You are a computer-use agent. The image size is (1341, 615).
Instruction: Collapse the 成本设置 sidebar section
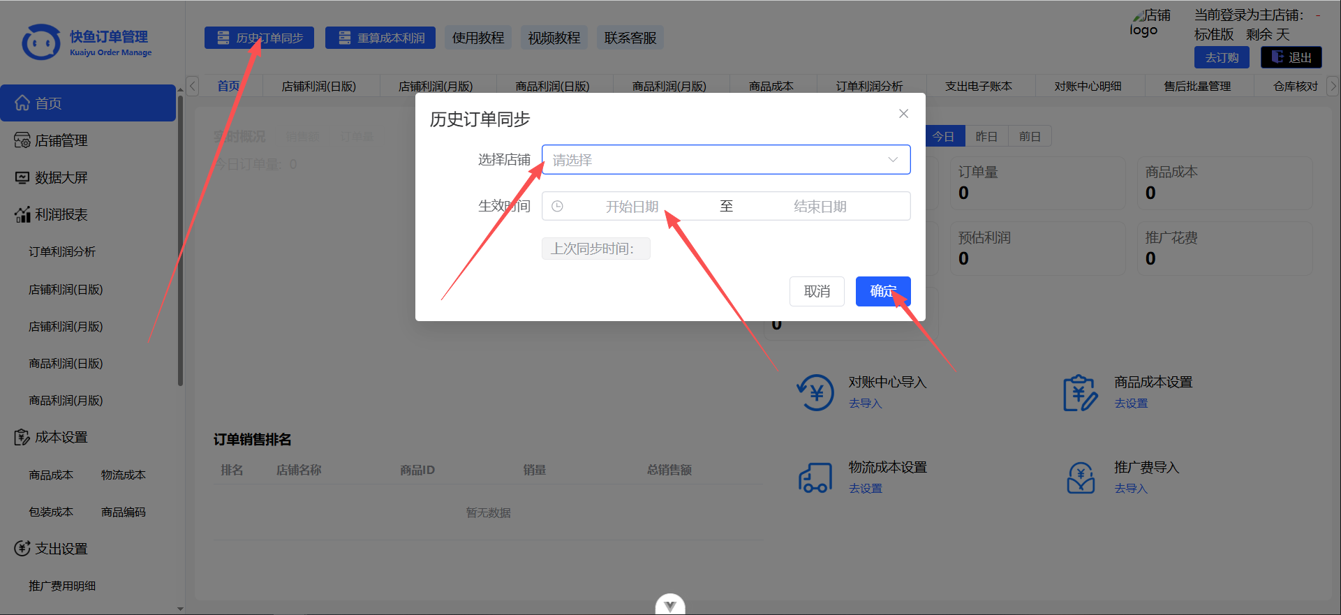coord(88,437)
